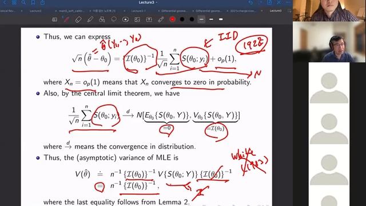Switch to the Korean-titled notebook tab
The height and width of the screenshot is (206, 366).
[104, 11]
